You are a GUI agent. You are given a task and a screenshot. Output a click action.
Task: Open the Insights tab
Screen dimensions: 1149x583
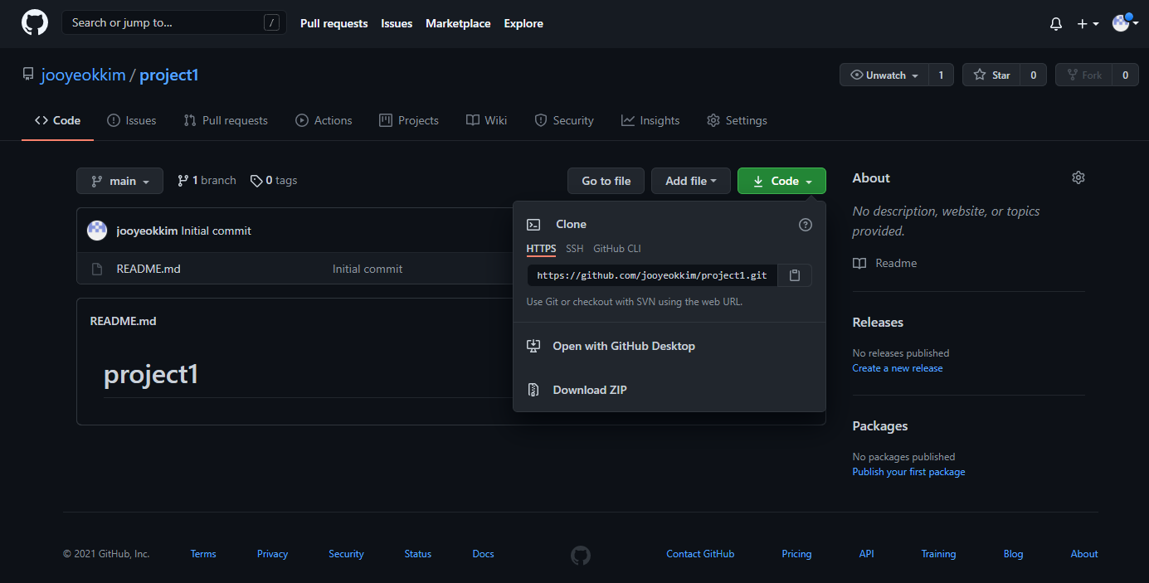click(650, 120)
